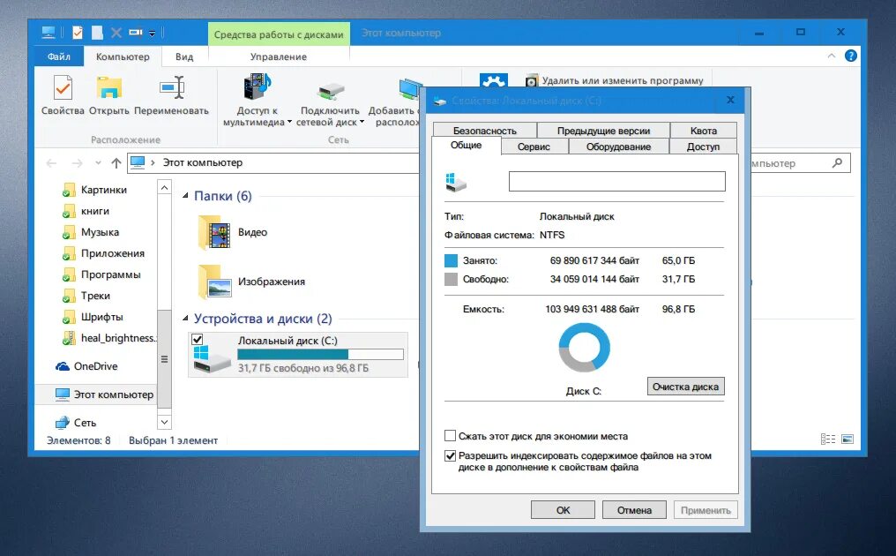896x556 pixels.
Task: Click the drive C: usage bar
Action: (320, 355)
